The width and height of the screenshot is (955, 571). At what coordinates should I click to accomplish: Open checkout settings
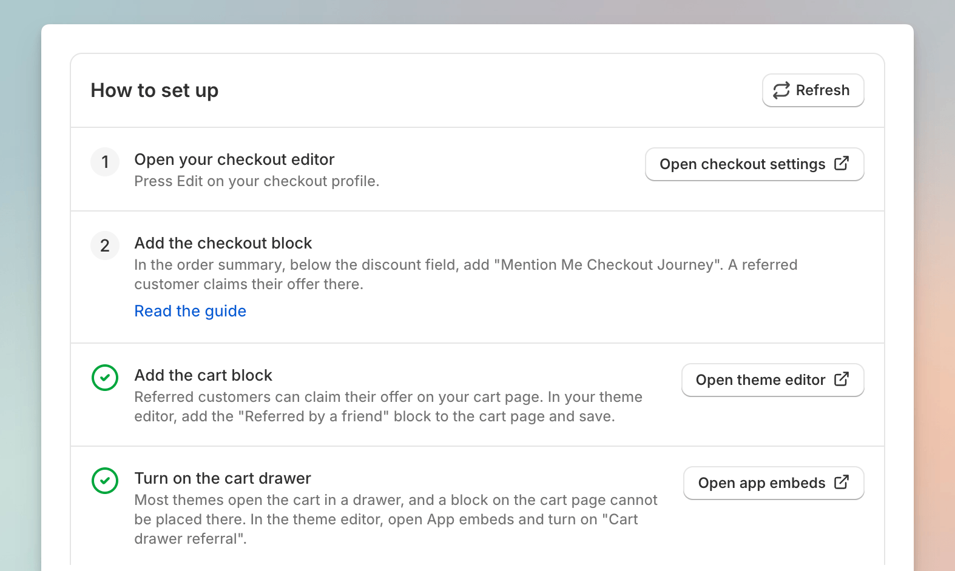pyautogui.click(x=754, y=164)
